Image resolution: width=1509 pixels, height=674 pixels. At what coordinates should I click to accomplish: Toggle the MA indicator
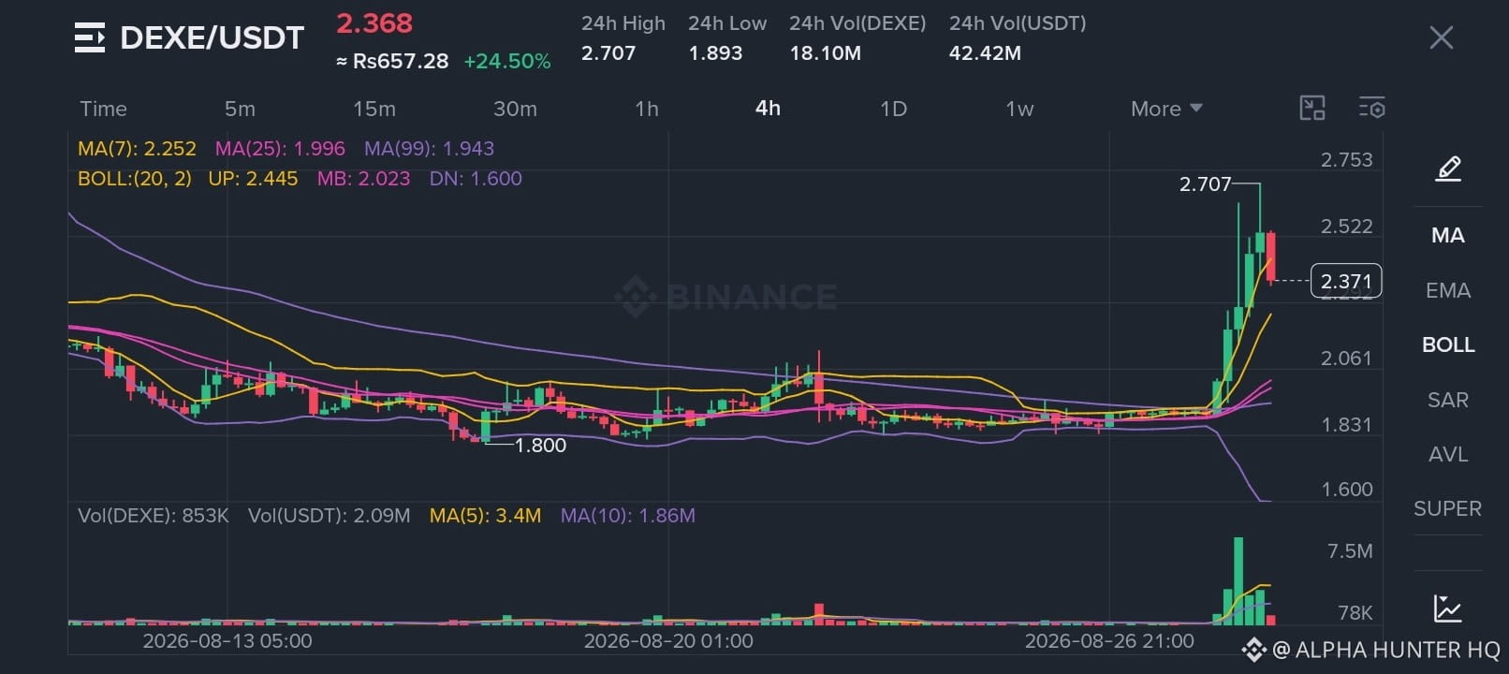(x=1448, y=236)
